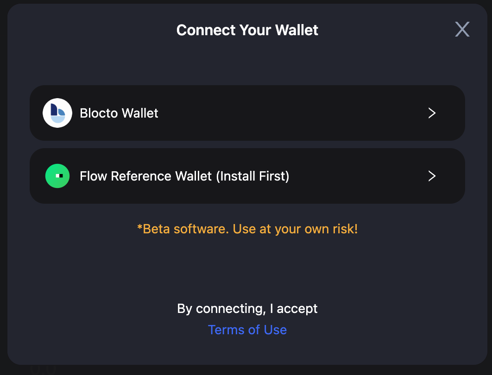This screenshot has height=375, width=492.
Task: Click the arrow on the Flow Reference Wallet row
Action: point(432,176)
